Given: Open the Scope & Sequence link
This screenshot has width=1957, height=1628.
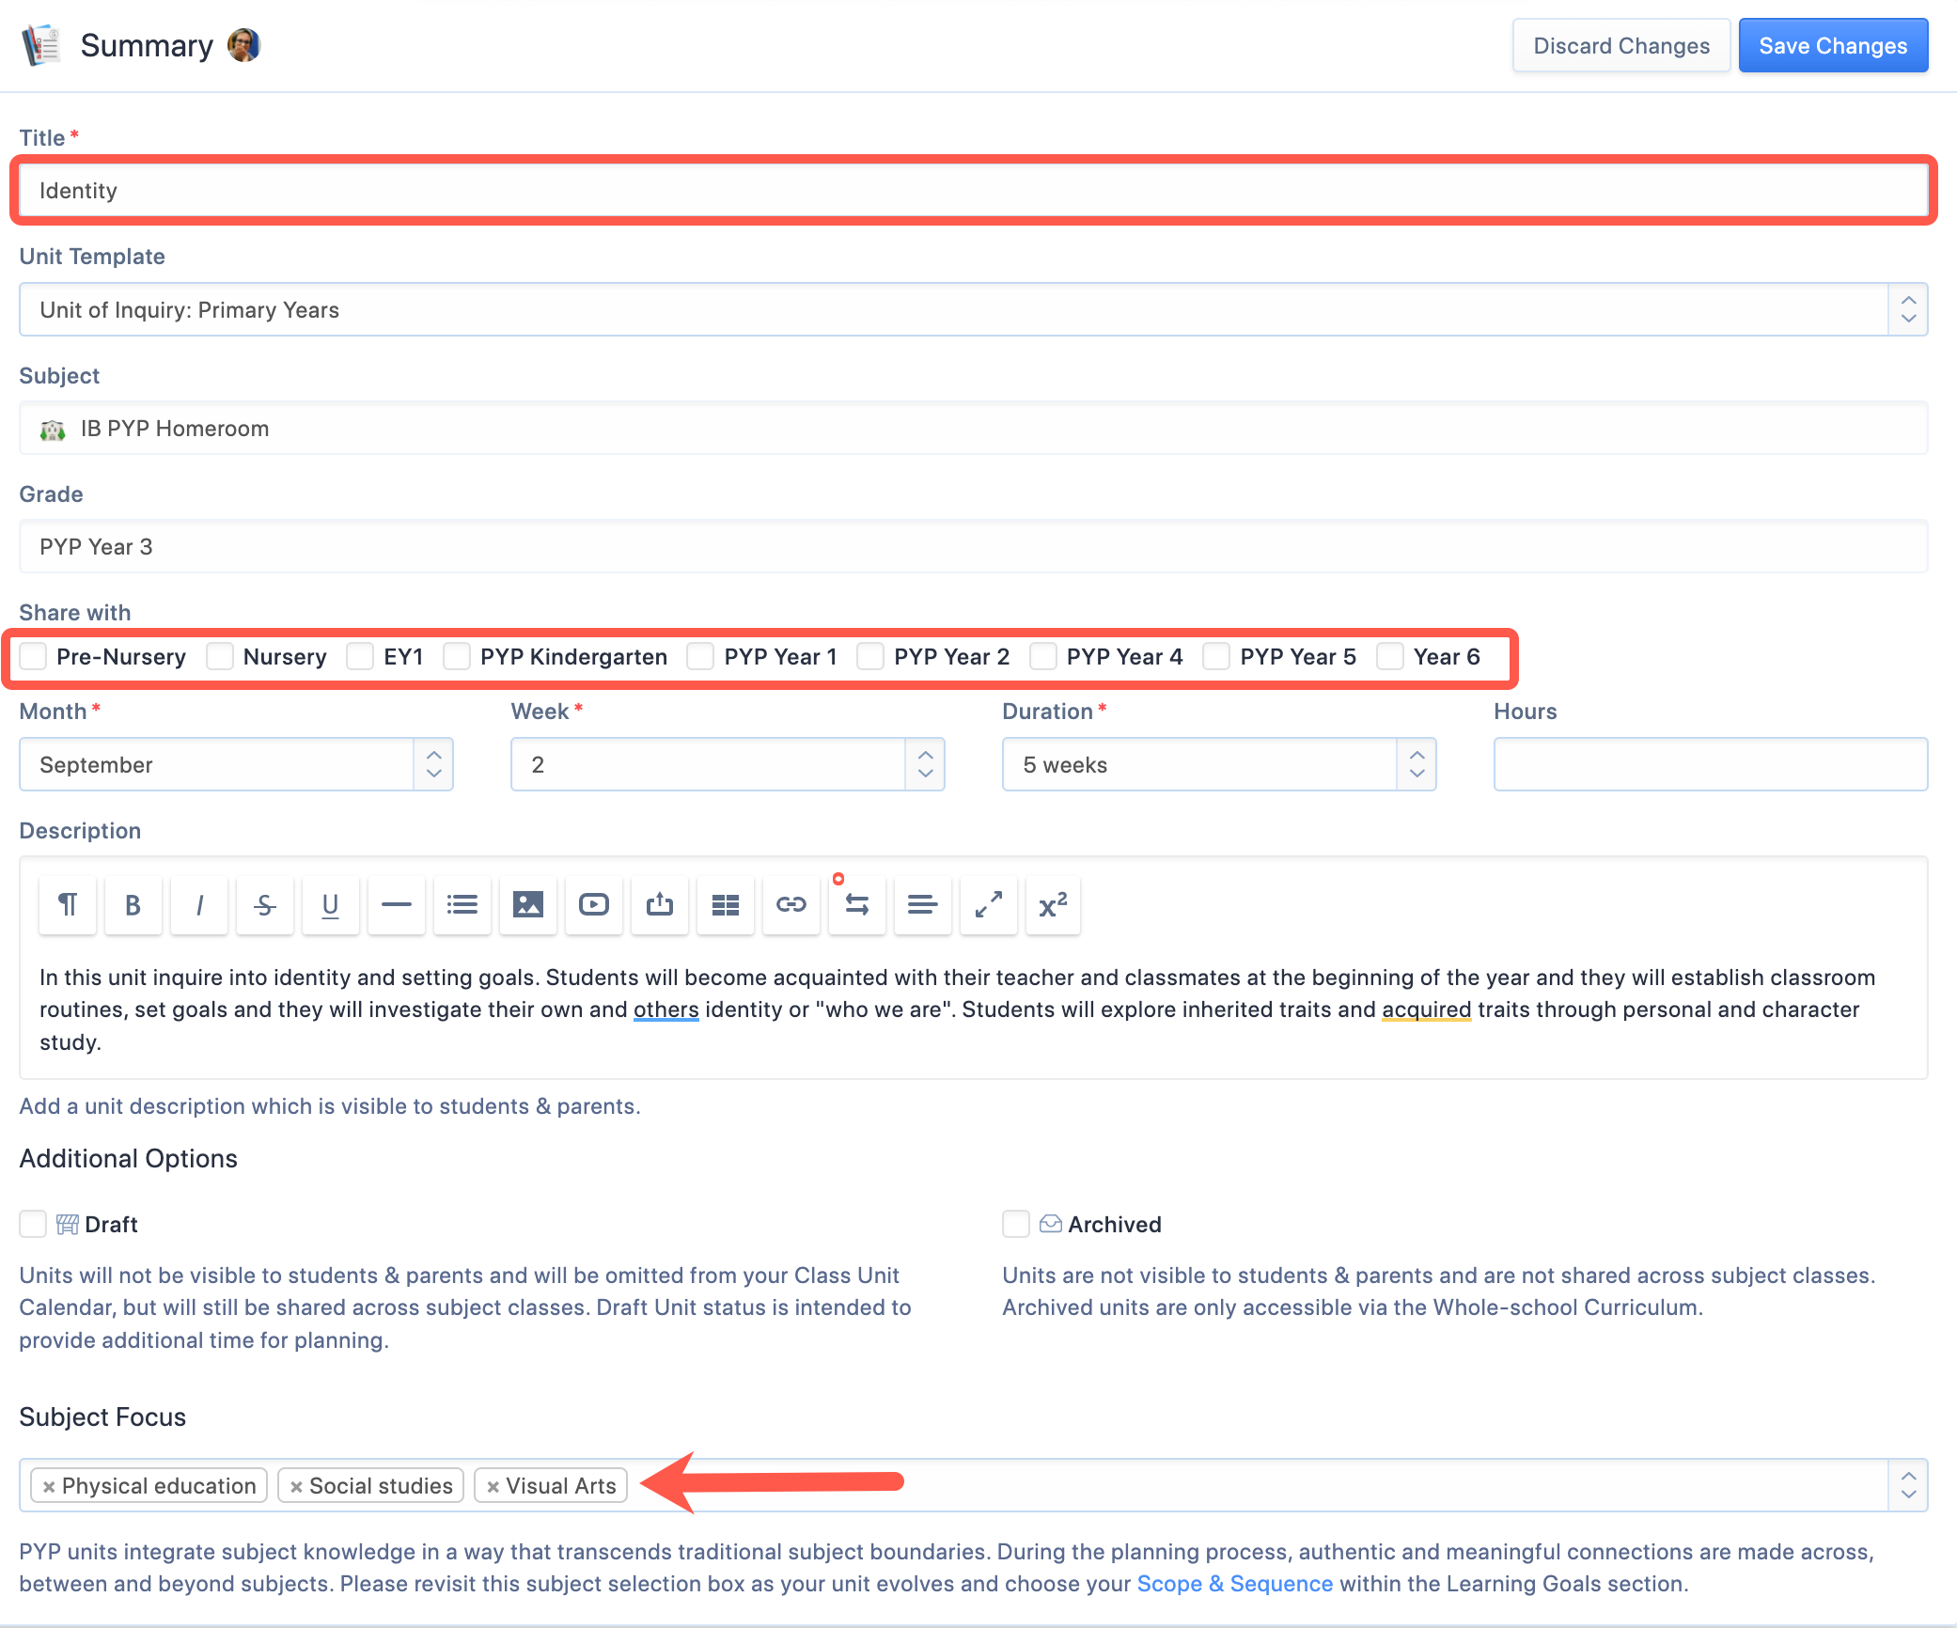Looking at the screenshot, I should point(1234,1584).
